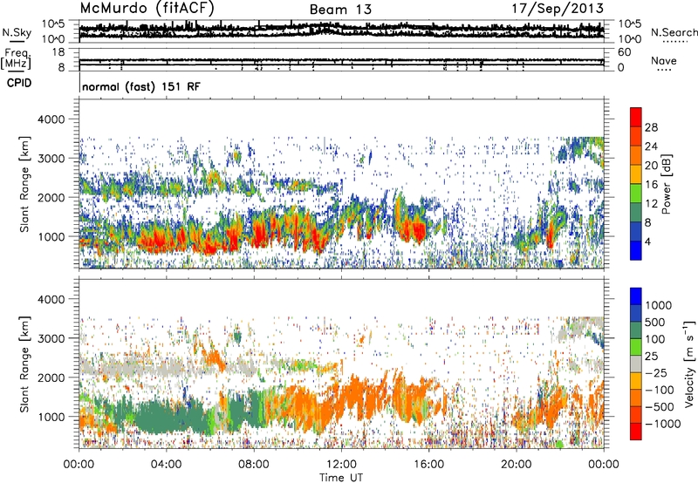Click the '-1000' tick on the Velocity scale
The width and height of the screenshot is (698, 483).
(x=663, y=424)
